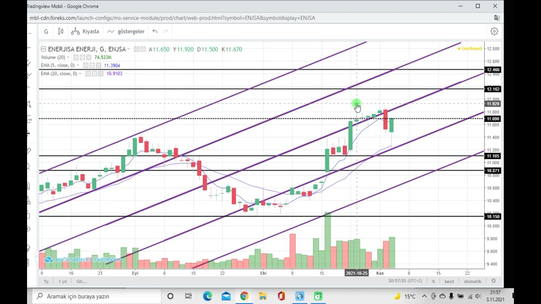
Task: Select the 5y time range
Action: (46, 281)
